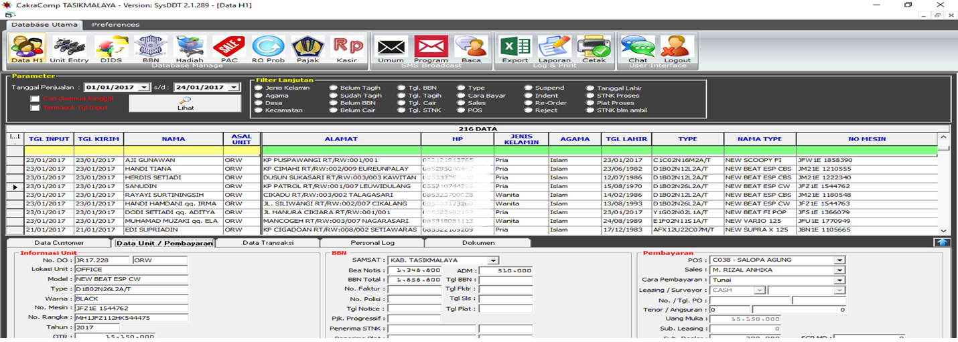Open the Cara Pembayaran dropdown

(x=839, y=280)
